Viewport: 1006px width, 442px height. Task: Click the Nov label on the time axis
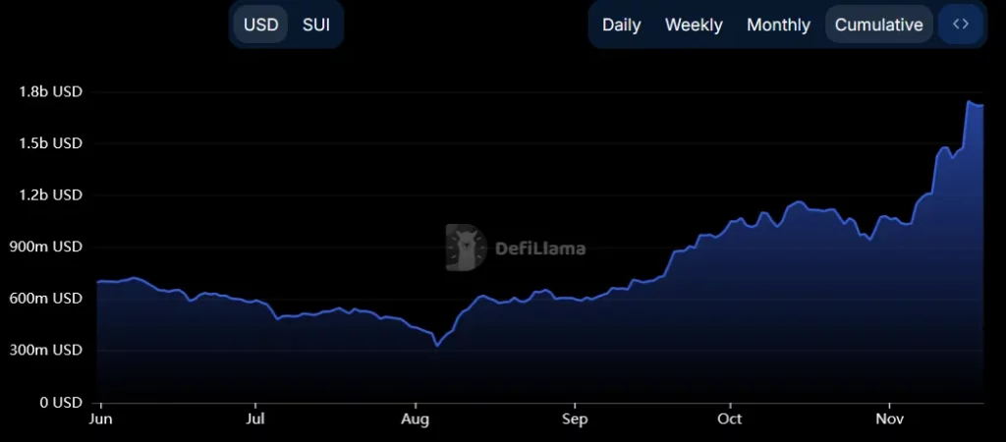(890, 419)
